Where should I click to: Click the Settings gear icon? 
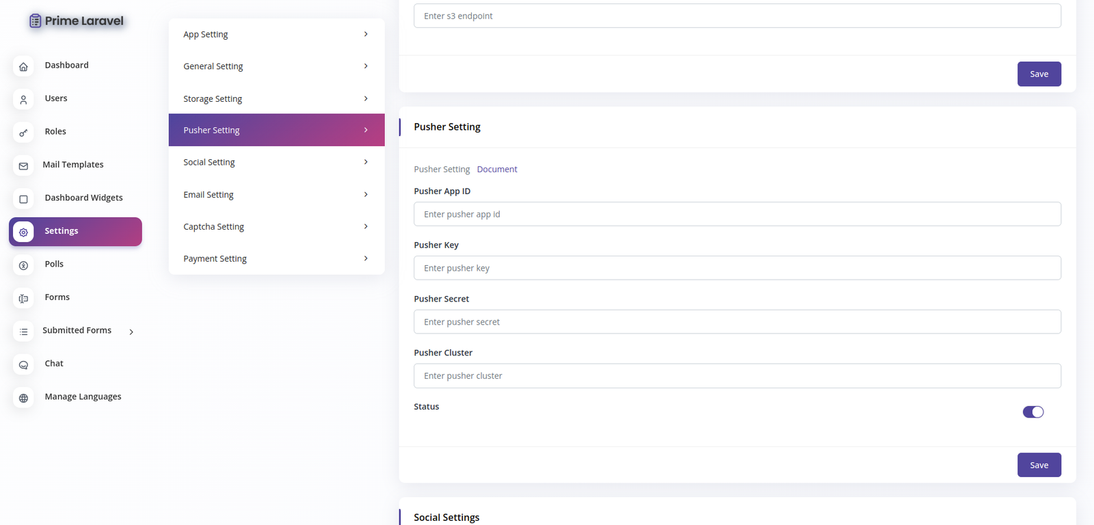pos(23,232)
